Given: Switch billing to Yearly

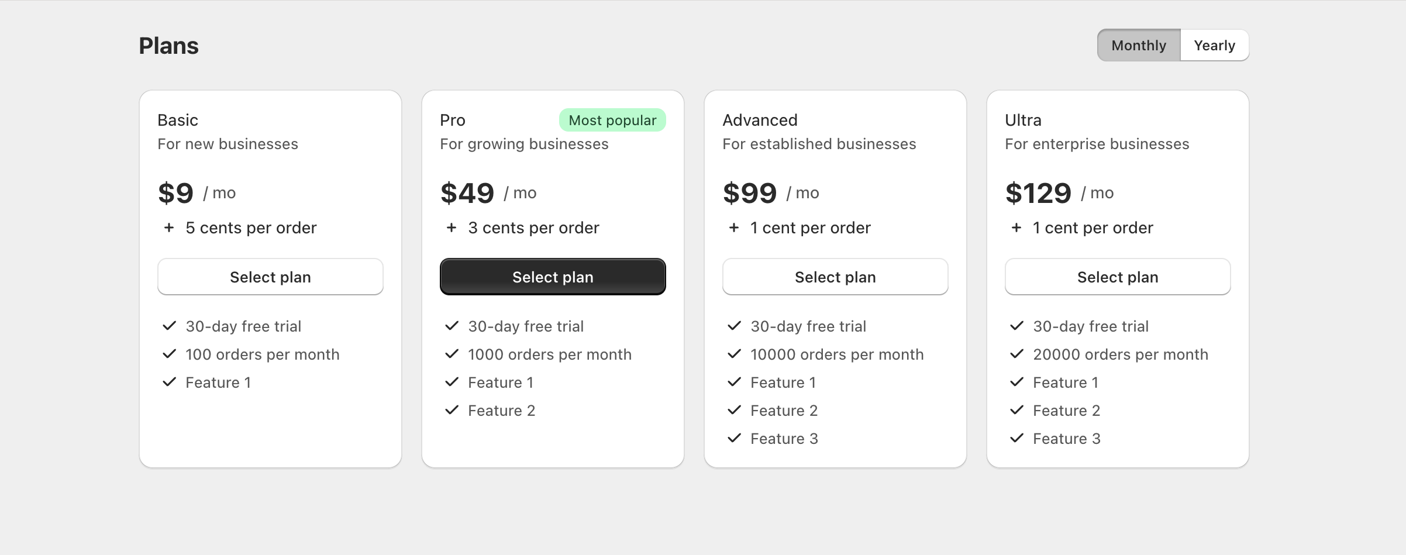Looking at the screenshot, I should [1214, 44].
